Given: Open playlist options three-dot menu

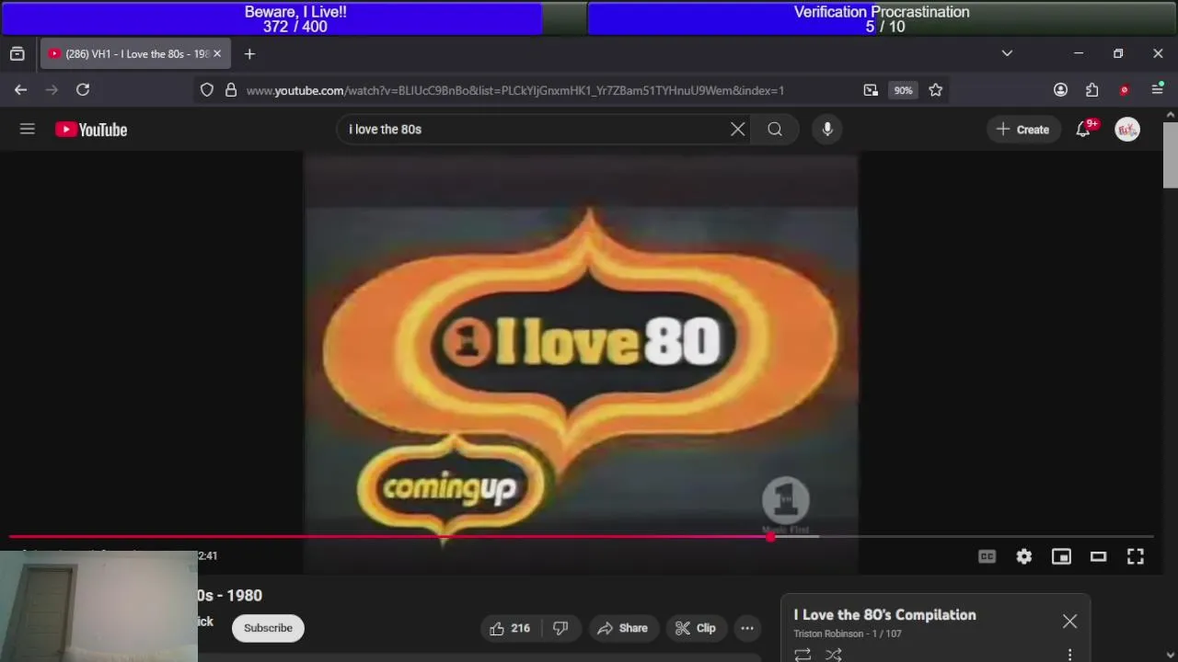Looking at the screenshot, I should pos(1069,655).
